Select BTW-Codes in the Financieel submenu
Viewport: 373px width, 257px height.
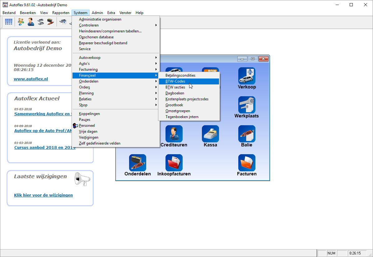coord(189,81)
